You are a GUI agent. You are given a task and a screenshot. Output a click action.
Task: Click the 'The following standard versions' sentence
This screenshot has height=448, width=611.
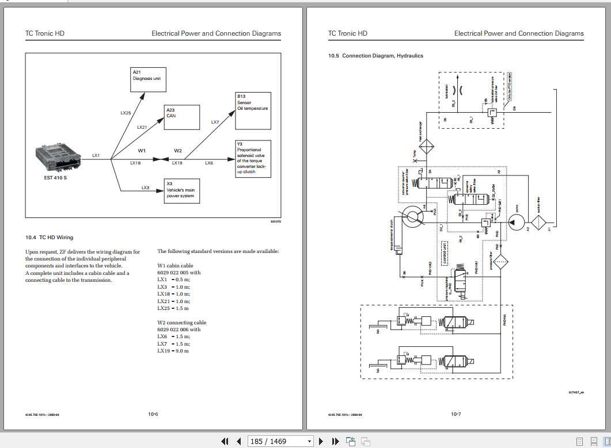point(218,251)
